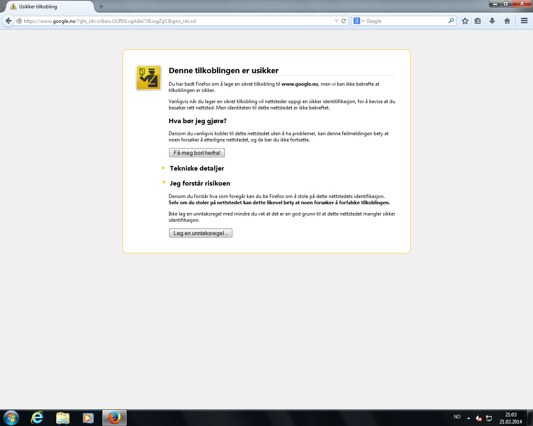Click Firefox taskbar icon
Image resolution: width=533 pixels, height=426 pixels.
[x=115, y=418]
